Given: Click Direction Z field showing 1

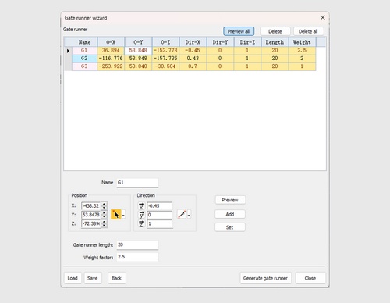Looking at the screenshot, I should 160,223.
